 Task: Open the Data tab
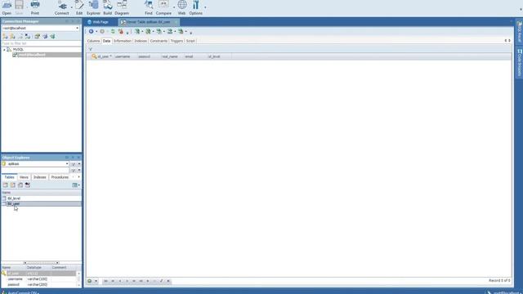[x=106, y=41]
